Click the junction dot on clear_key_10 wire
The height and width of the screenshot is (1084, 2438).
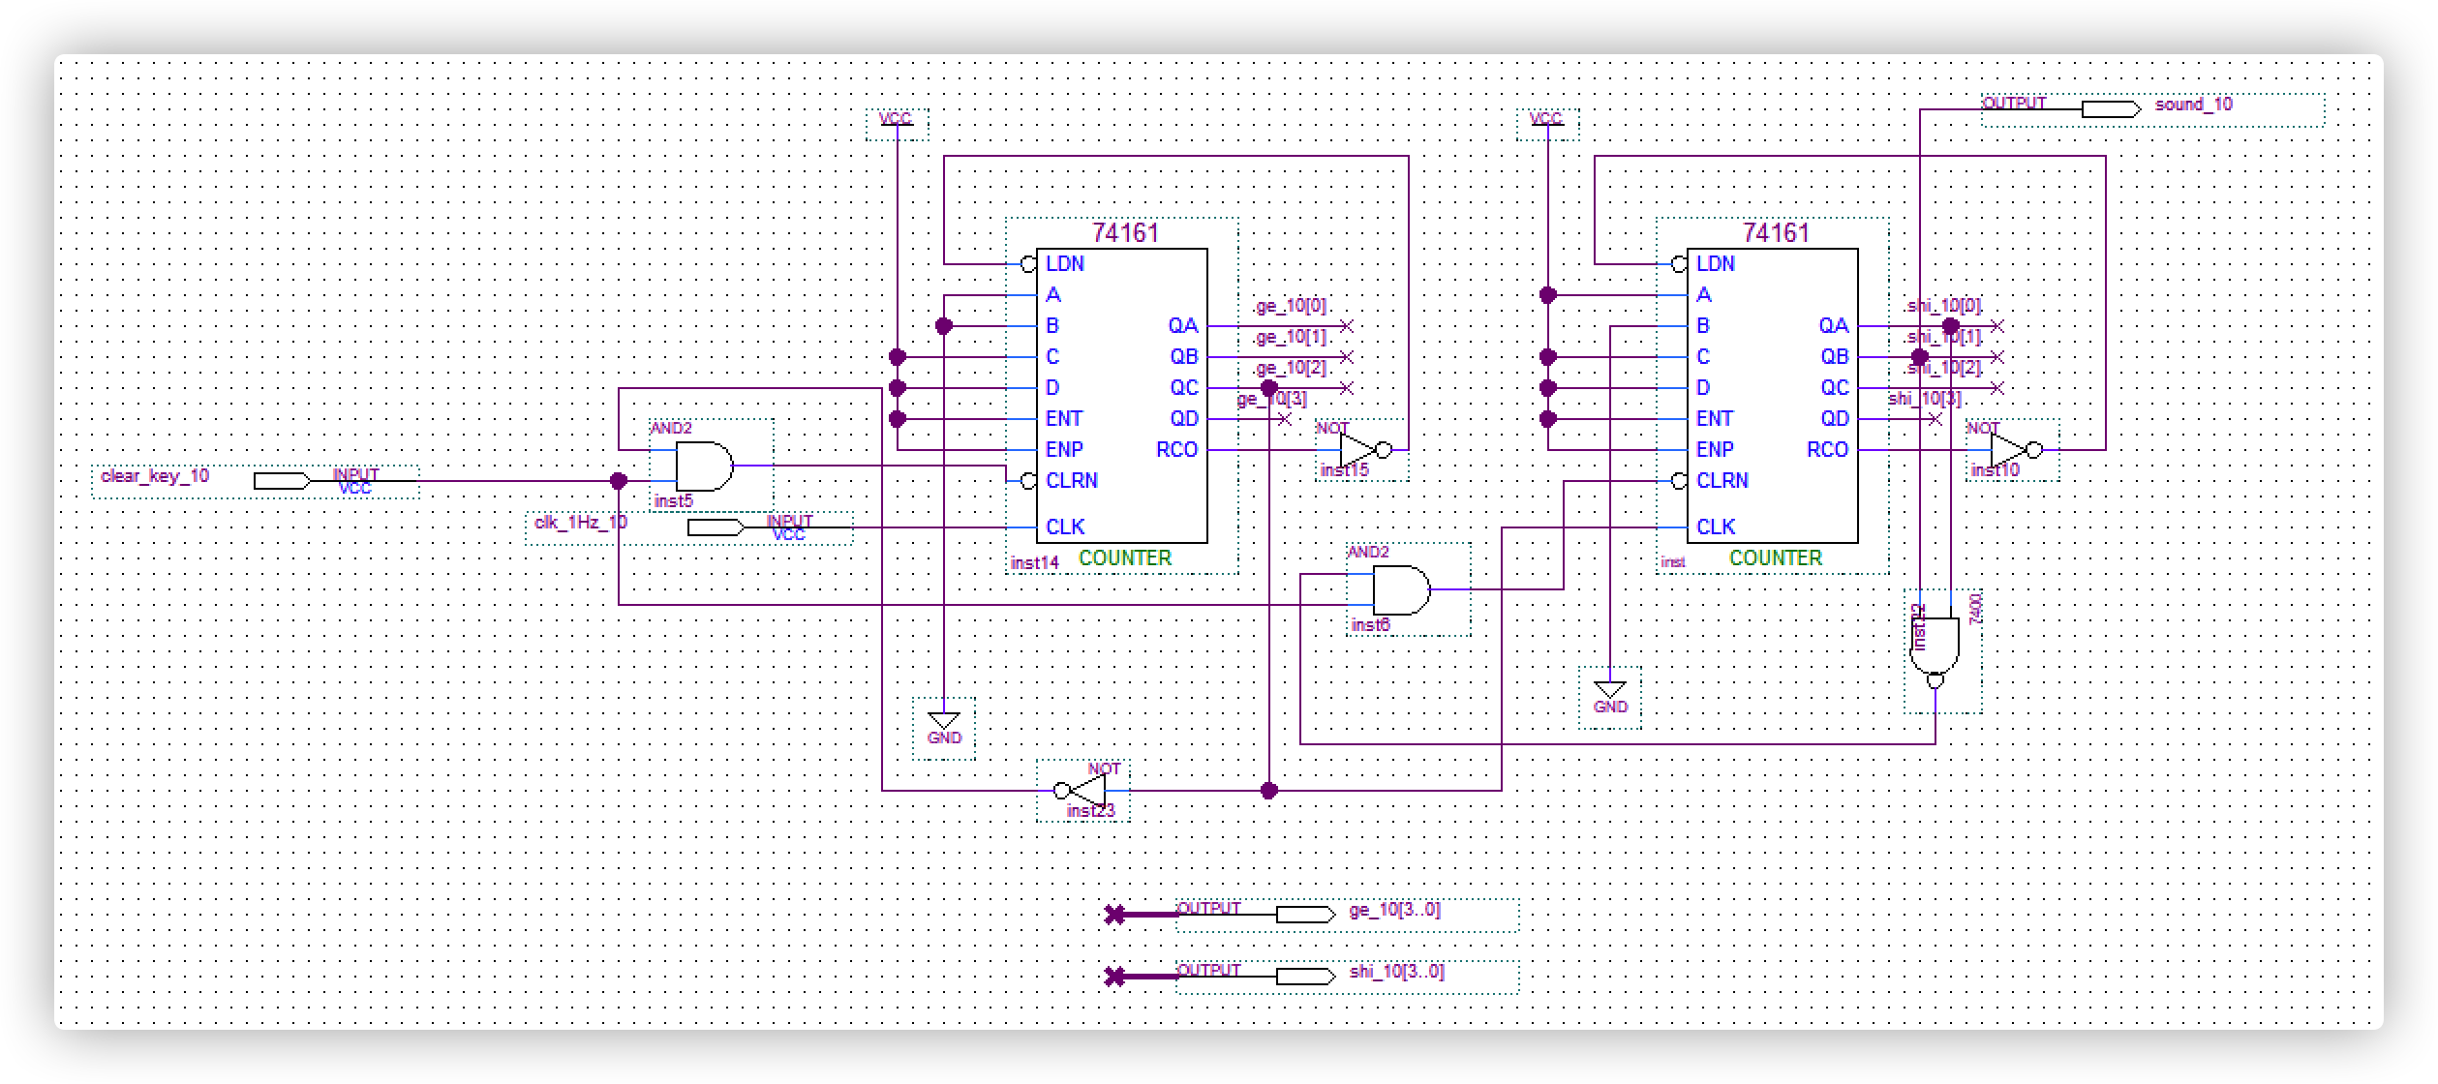click(618, 481)
